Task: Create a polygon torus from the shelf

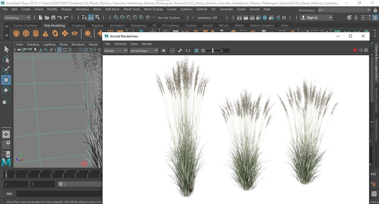Action: [55, 34]
